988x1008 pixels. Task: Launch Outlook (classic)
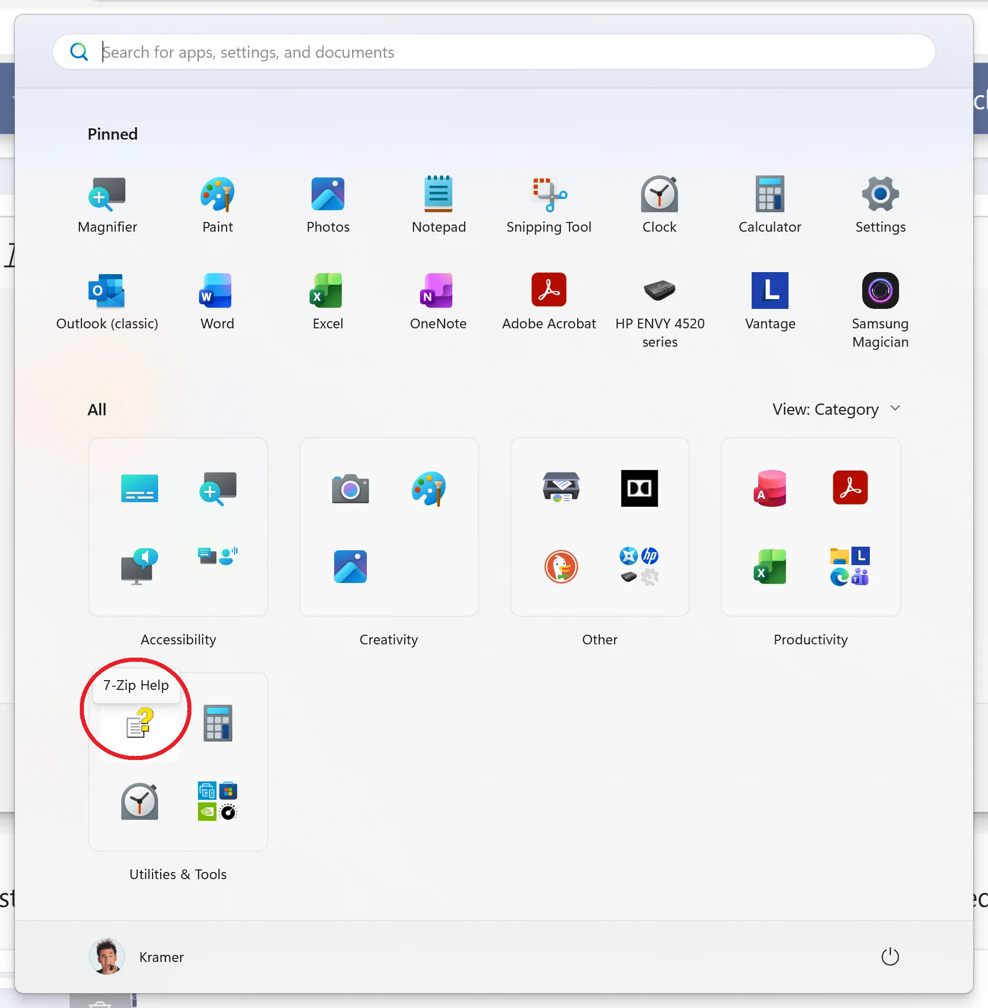pyautogui.click(x=107, y=302)
